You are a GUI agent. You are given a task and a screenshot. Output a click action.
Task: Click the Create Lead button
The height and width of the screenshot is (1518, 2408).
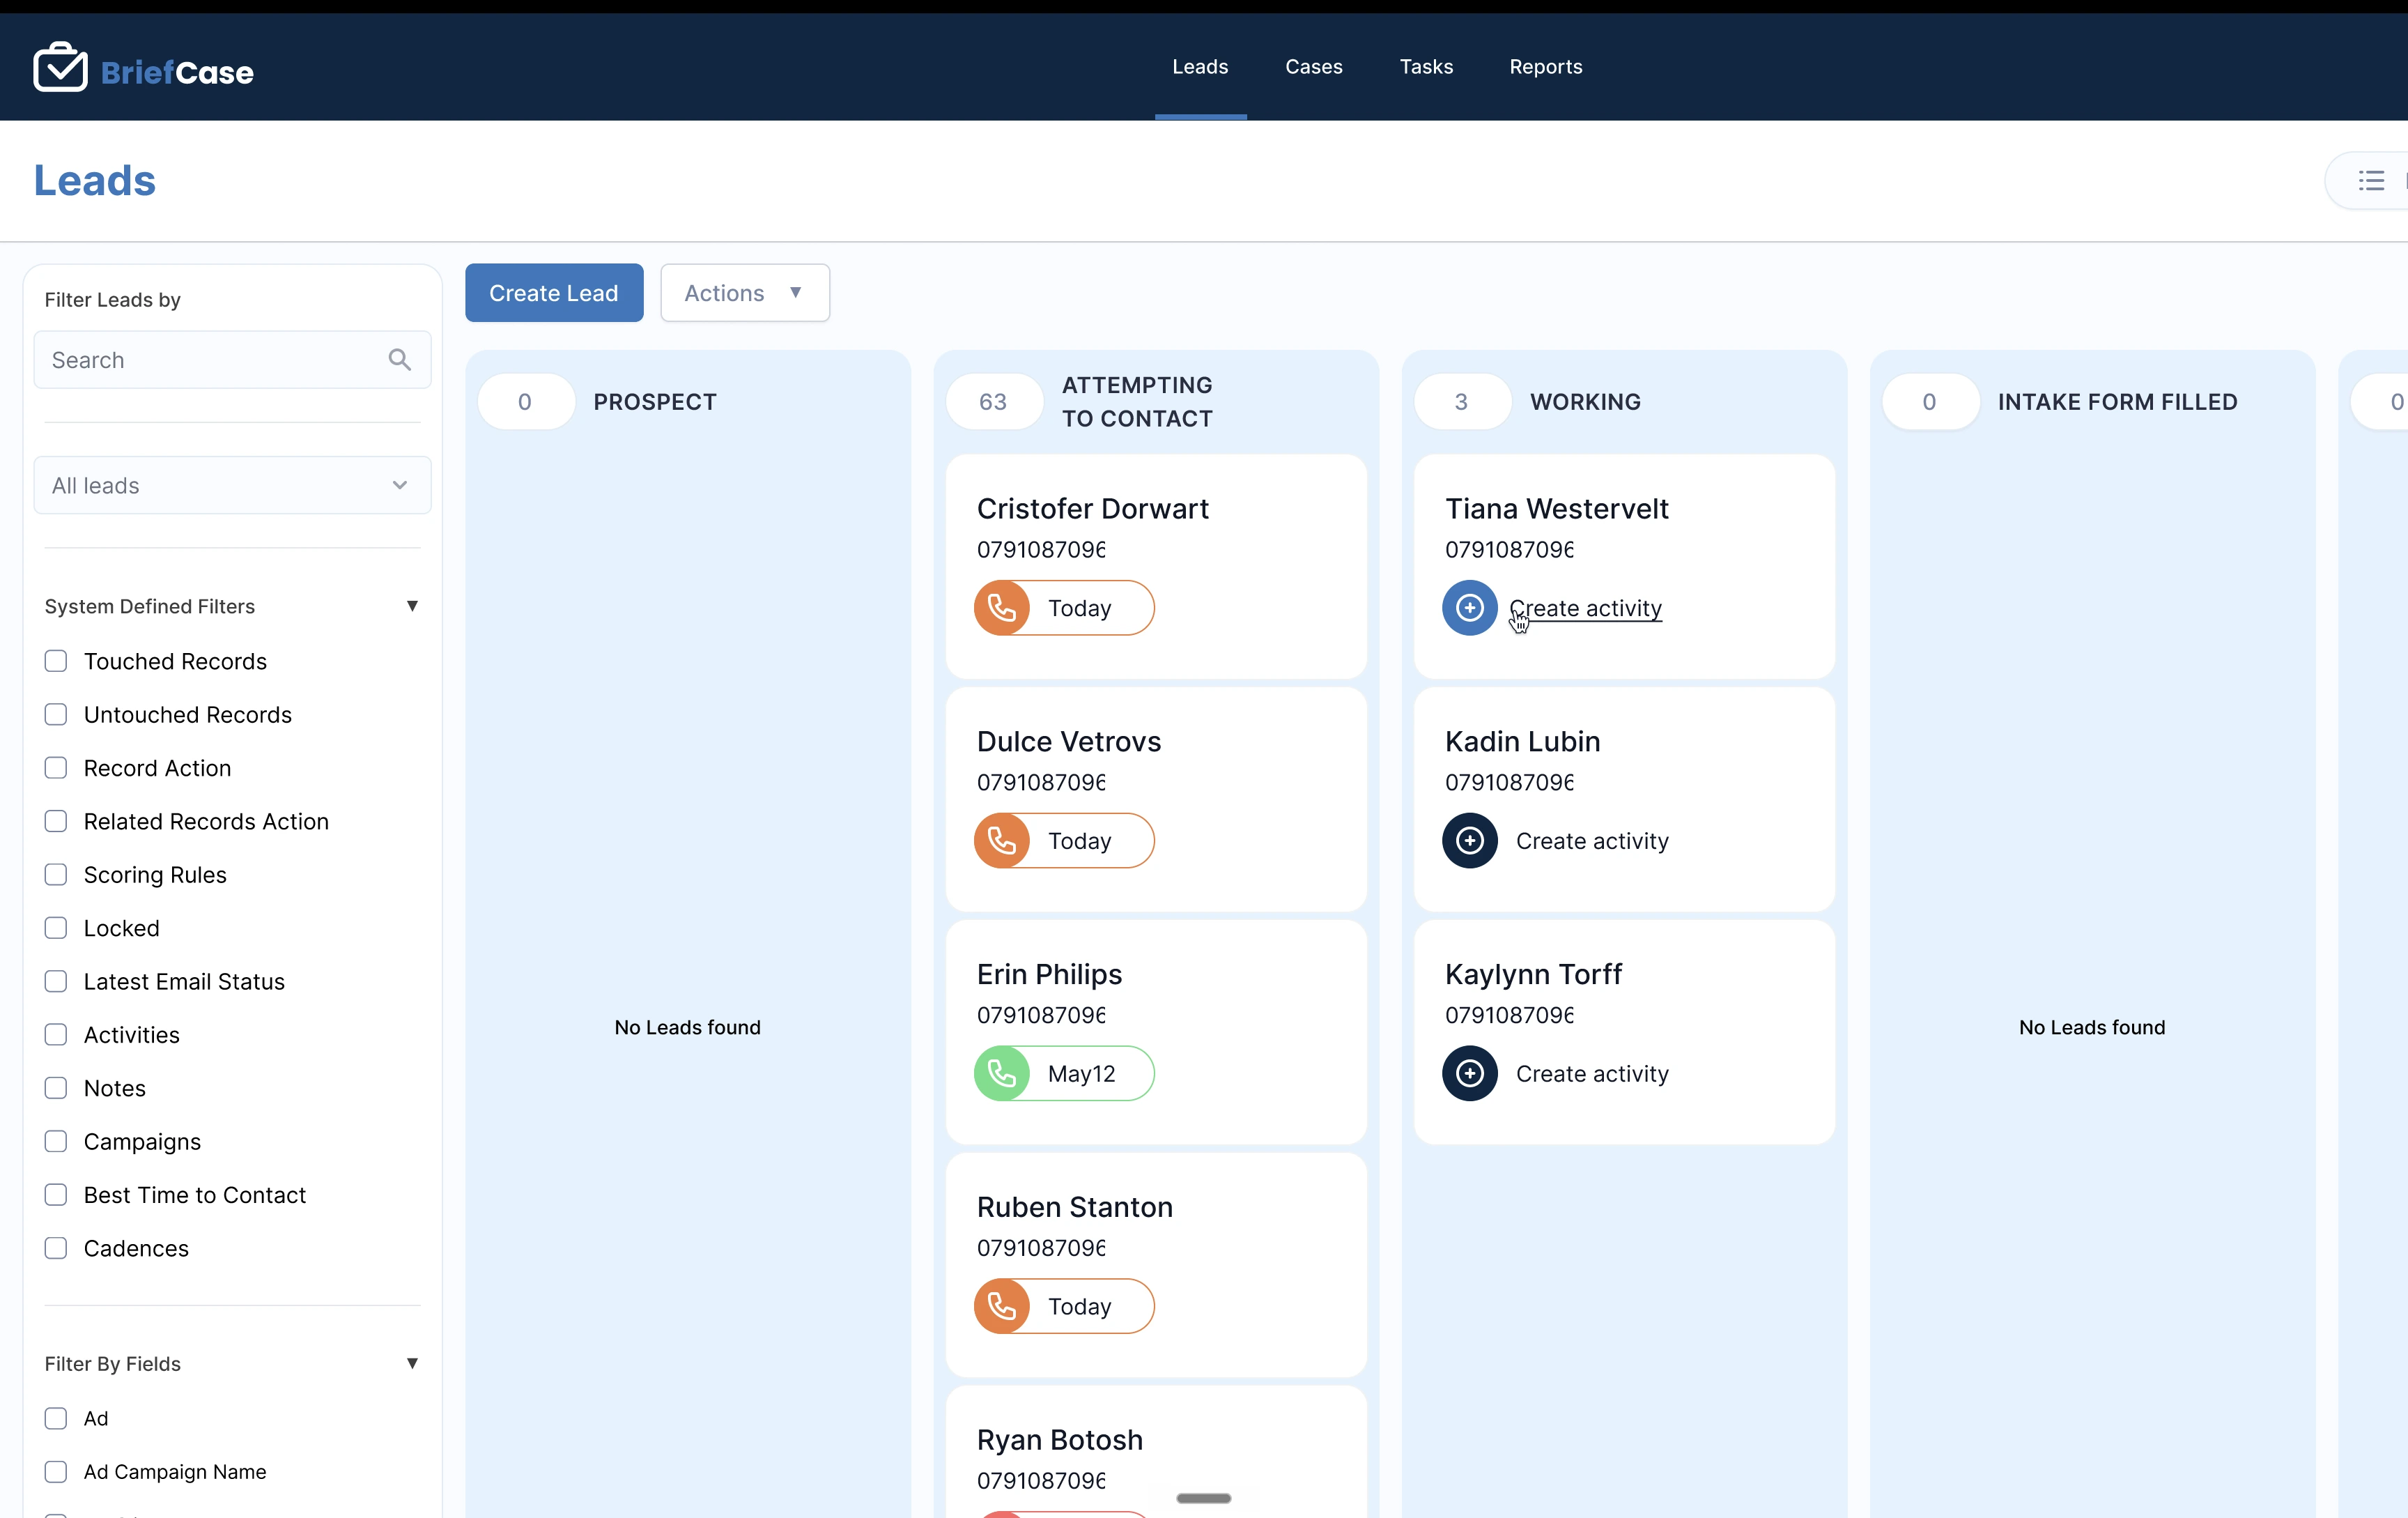[x=554, y=293]
